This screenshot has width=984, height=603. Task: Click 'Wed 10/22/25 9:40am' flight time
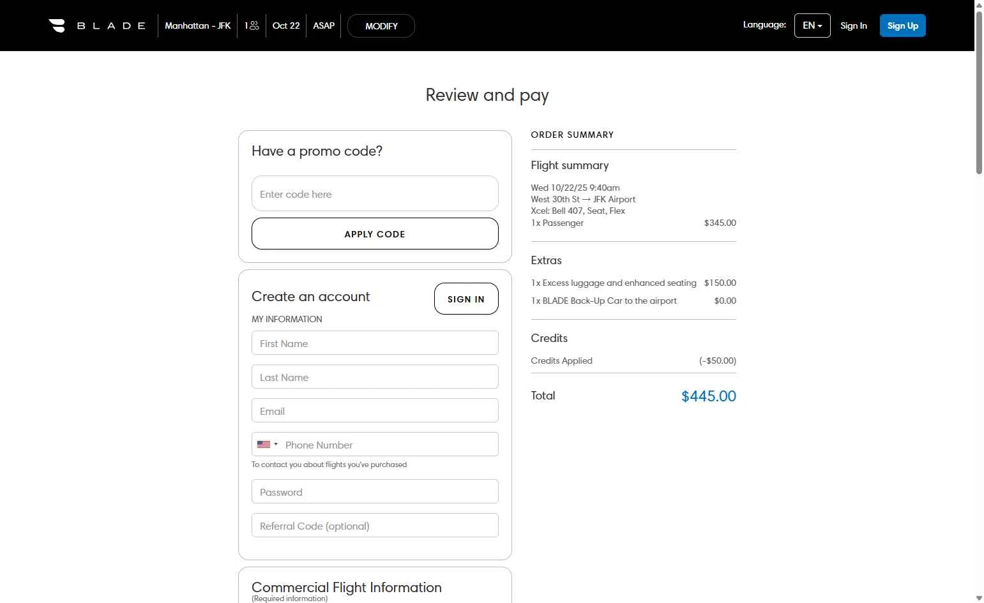click(575, 188)
